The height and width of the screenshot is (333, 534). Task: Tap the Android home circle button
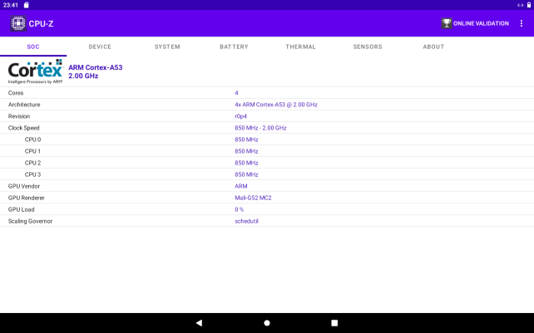[x=267, y=323]
